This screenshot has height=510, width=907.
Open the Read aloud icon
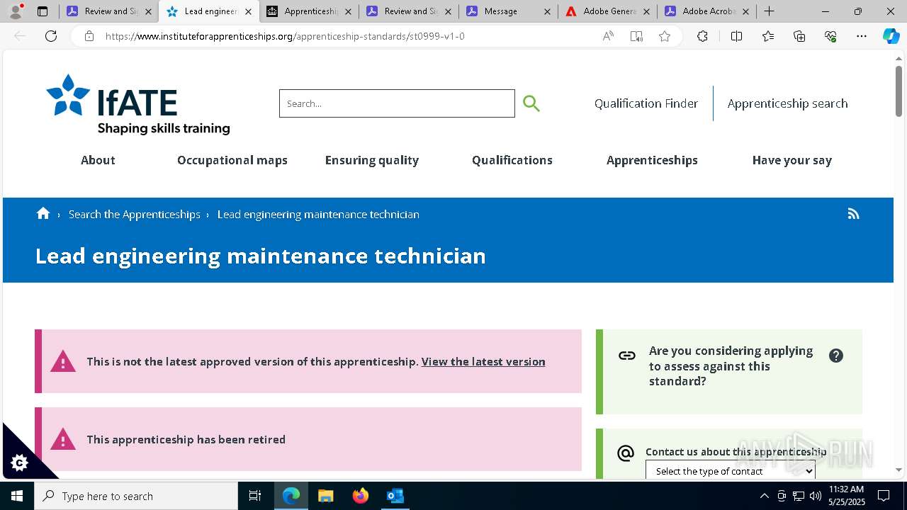click(x=608, y=36)
